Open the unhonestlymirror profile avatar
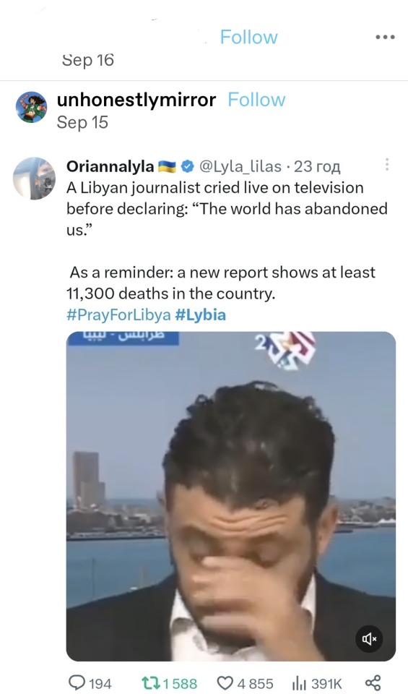Viewport: 408px width, 694px height. coord(31,108)
